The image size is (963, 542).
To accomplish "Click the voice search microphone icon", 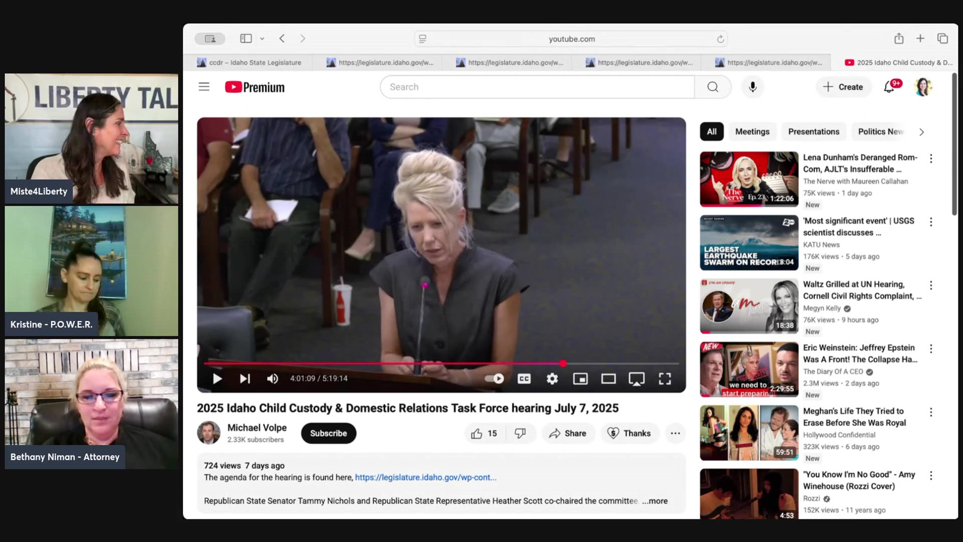I will (752, 87).
